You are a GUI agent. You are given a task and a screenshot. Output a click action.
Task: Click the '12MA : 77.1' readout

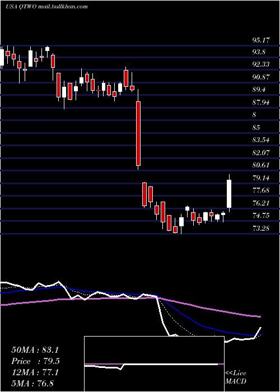[x=35, y=372]
